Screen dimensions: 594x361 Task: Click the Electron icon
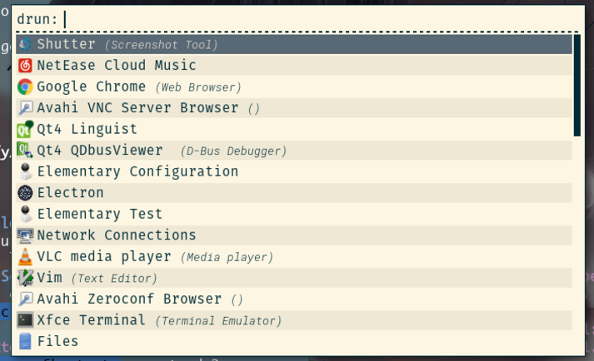point(25,193)
